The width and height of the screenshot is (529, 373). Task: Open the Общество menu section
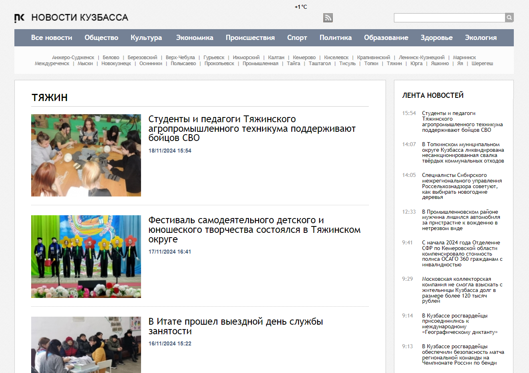[101, 38]
